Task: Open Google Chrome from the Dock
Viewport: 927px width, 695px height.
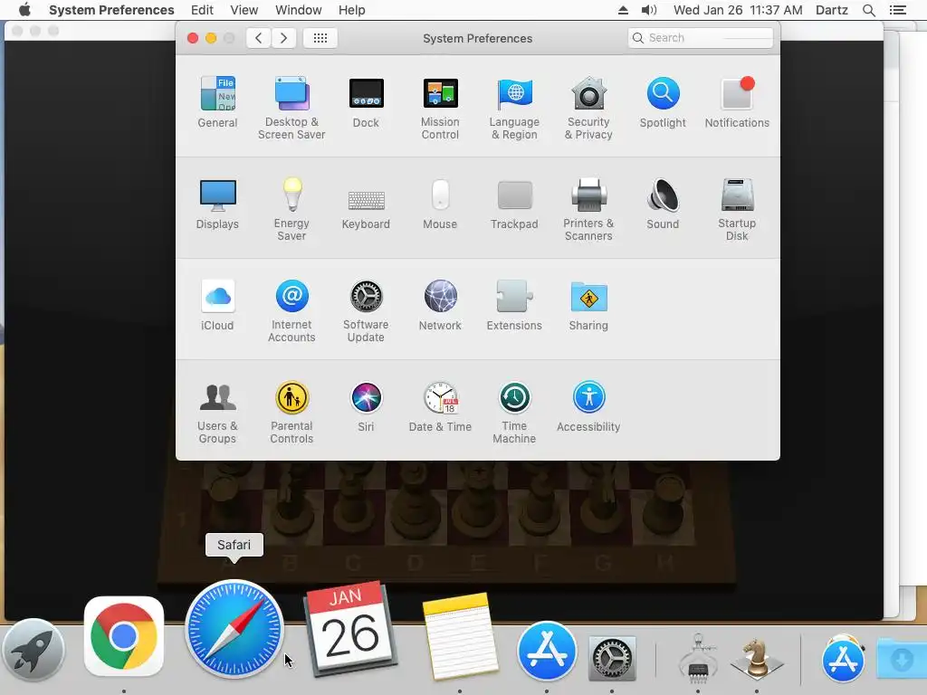Action: [123, 636]
